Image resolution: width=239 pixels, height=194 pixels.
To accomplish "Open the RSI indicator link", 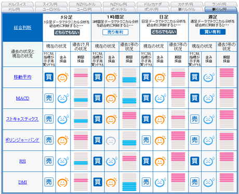I will coord(22,161).
